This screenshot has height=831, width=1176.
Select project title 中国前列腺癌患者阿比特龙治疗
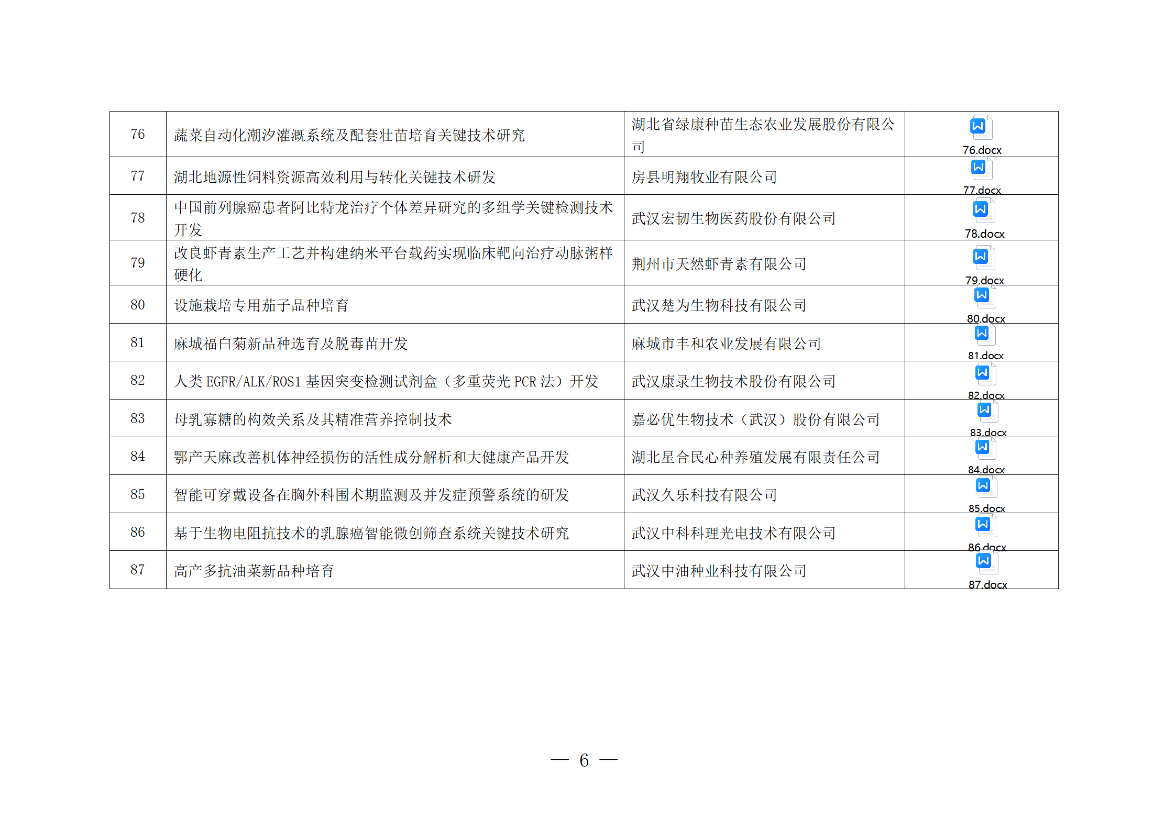(x=393, y=218)
